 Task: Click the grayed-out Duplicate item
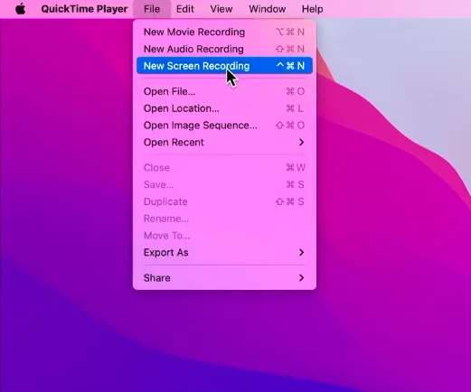[224, 201]
